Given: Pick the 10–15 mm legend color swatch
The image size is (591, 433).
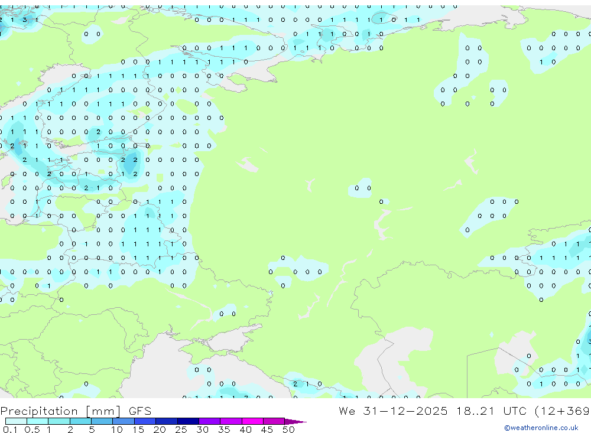Looking at the screenshot, I should [x=124, y=421].
